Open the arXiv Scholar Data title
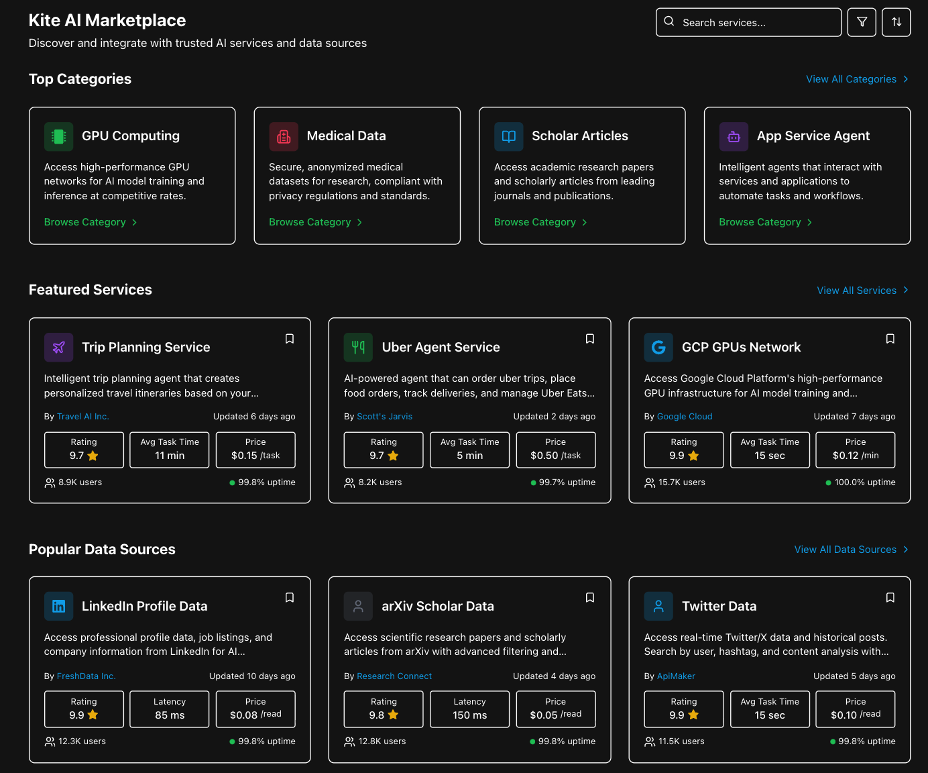The width and height of the screenshot is (928, 773). click(438, 606)
